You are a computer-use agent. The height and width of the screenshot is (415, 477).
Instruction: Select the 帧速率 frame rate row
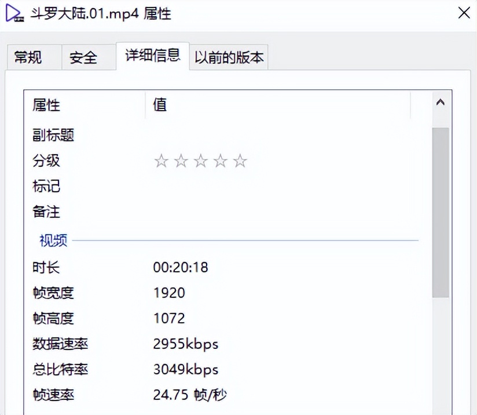pyautogui.click(x=191, y=395)
